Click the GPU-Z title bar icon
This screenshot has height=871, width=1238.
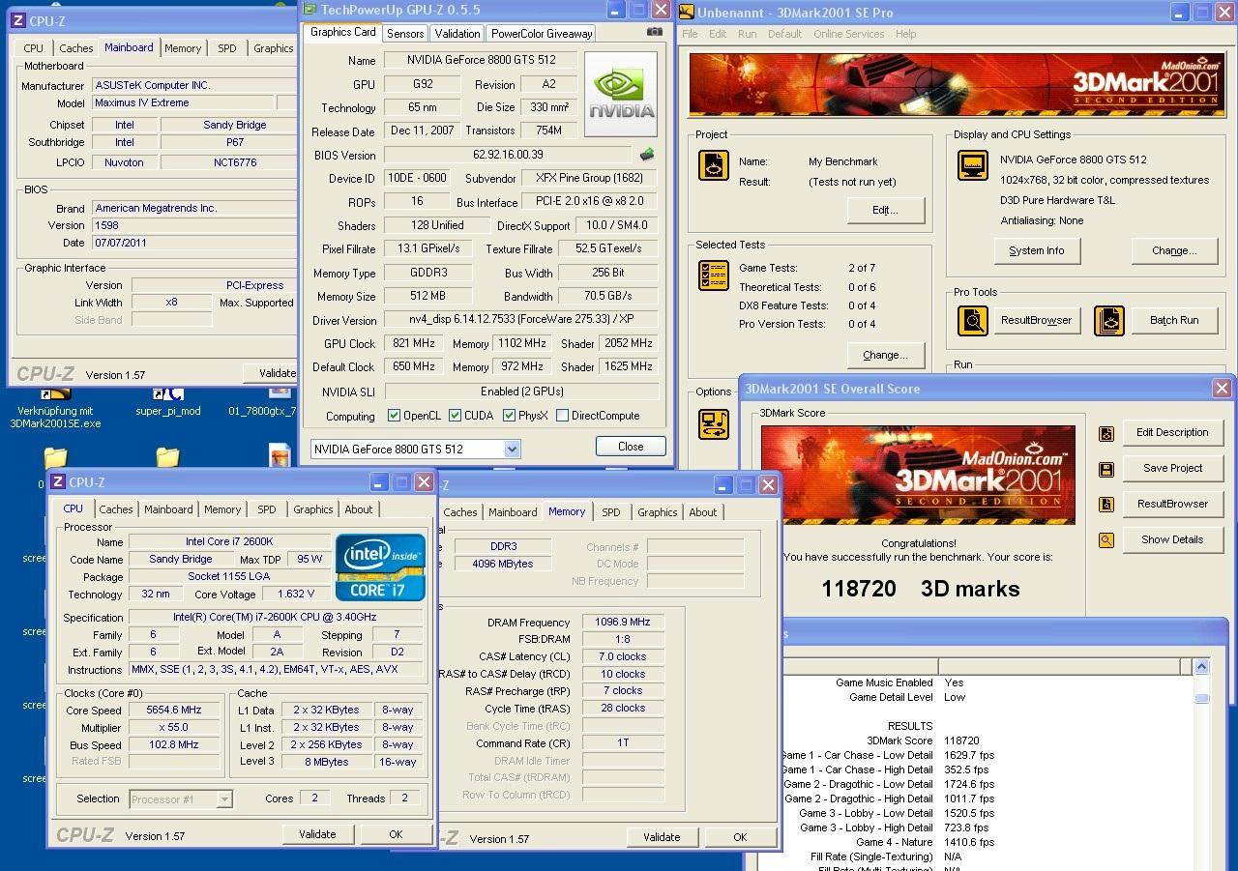pyautogui.click(x=309, y=10)
